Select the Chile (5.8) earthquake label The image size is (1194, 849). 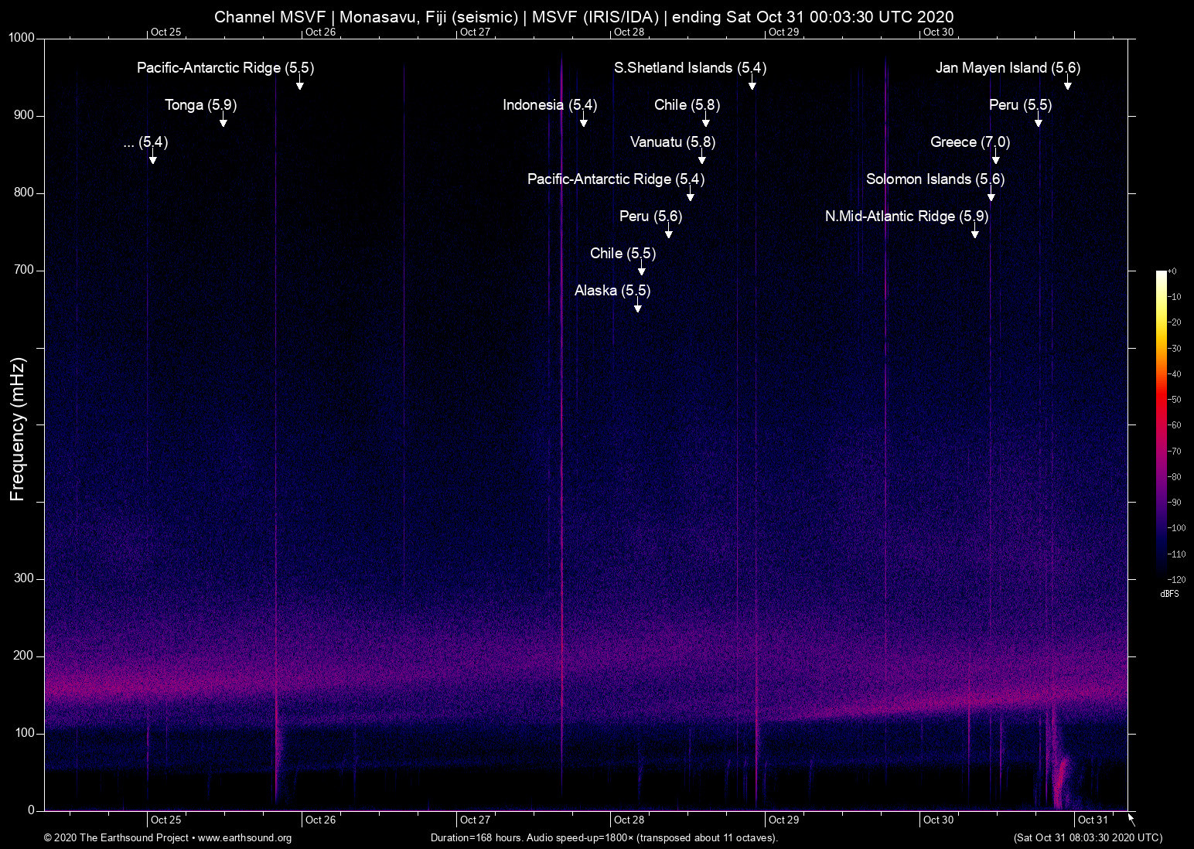[x=685, y=104]
